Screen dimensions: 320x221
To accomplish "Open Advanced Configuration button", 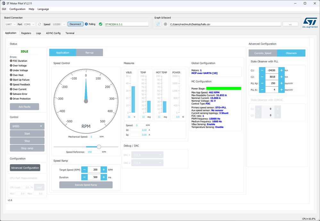I will [x=25, y=168].
